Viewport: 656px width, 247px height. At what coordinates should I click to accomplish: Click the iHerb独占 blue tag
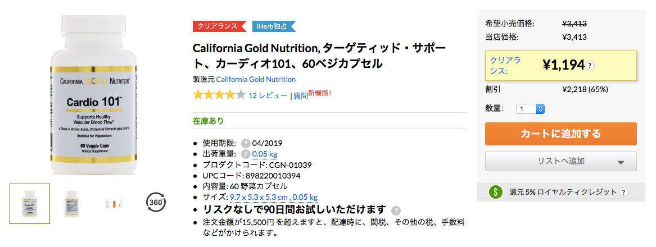[274, 26]
